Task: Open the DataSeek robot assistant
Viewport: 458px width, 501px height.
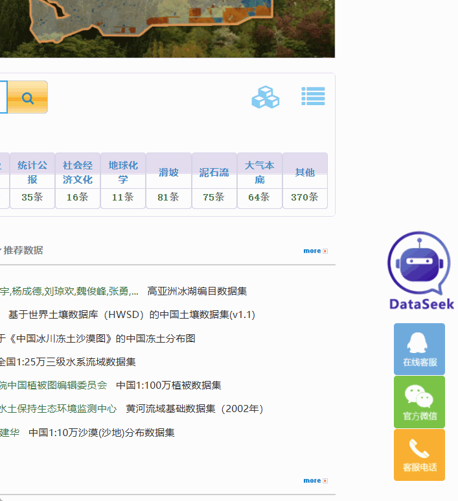Action: pos(420,271)
